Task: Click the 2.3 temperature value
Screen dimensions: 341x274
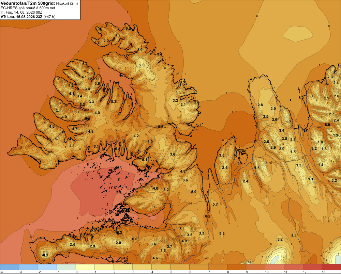Action: tap(330, 77)
